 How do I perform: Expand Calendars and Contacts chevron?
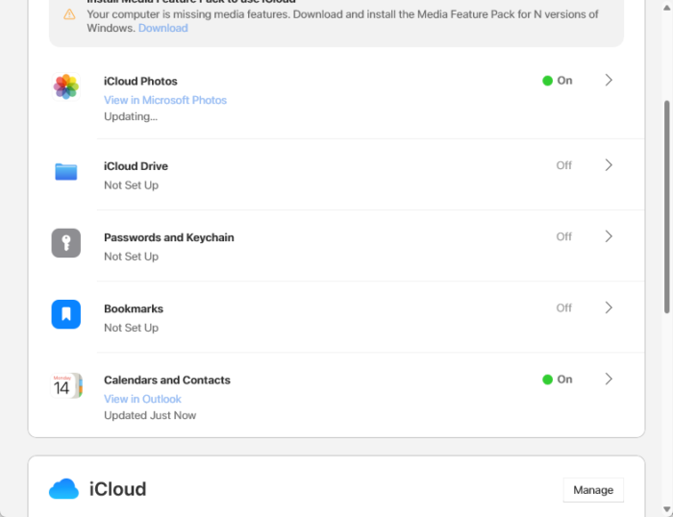pos(609,380)
